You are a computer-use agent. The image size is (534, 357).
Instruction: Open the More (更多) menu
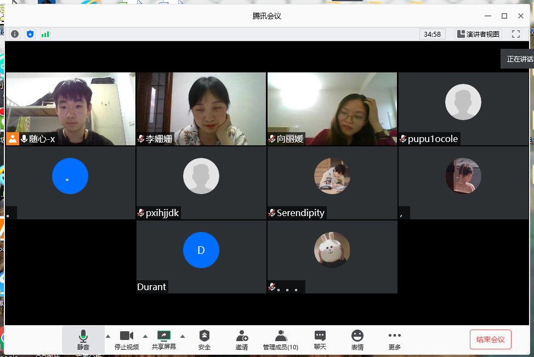395,340
